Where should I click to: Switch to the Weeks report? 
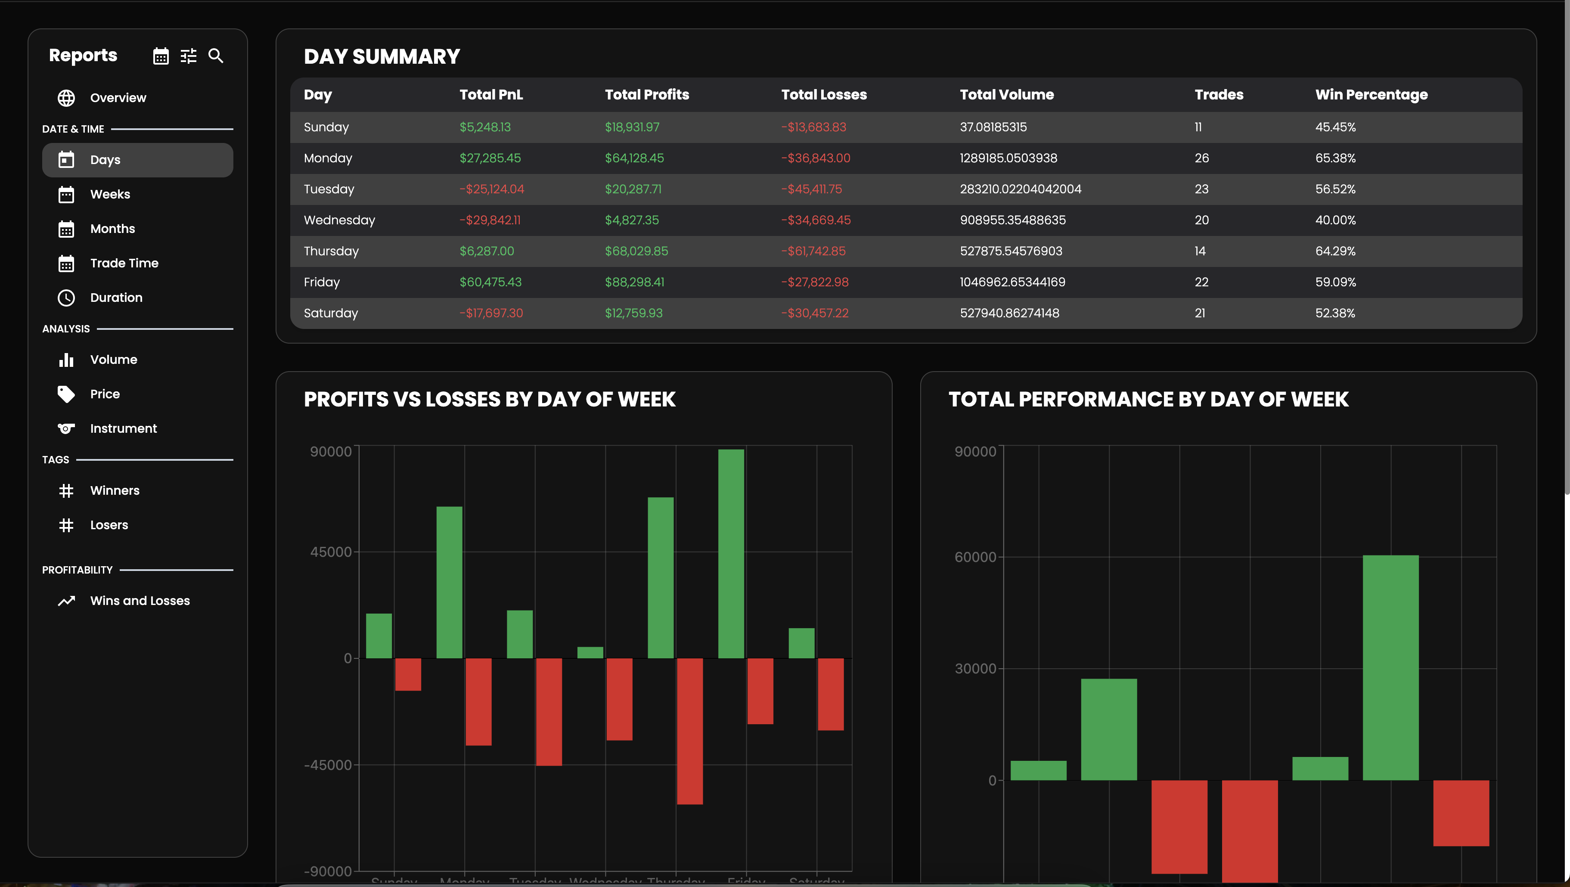(110, 194)
